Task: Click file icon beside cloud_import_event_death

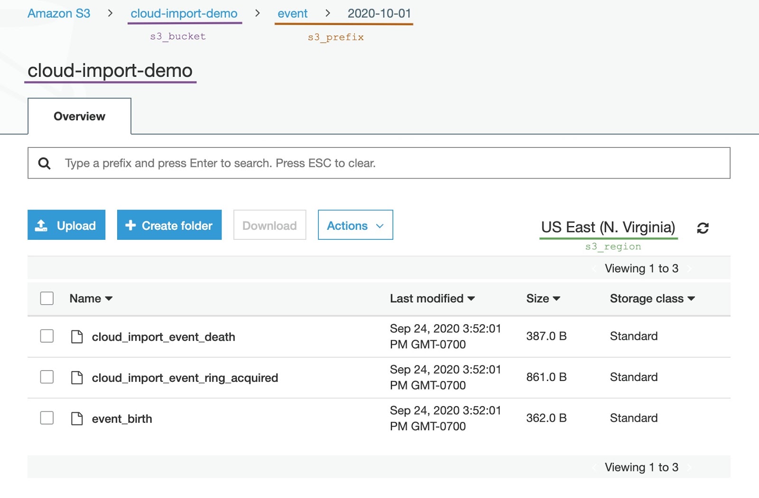Action: (x=77, y=337)
